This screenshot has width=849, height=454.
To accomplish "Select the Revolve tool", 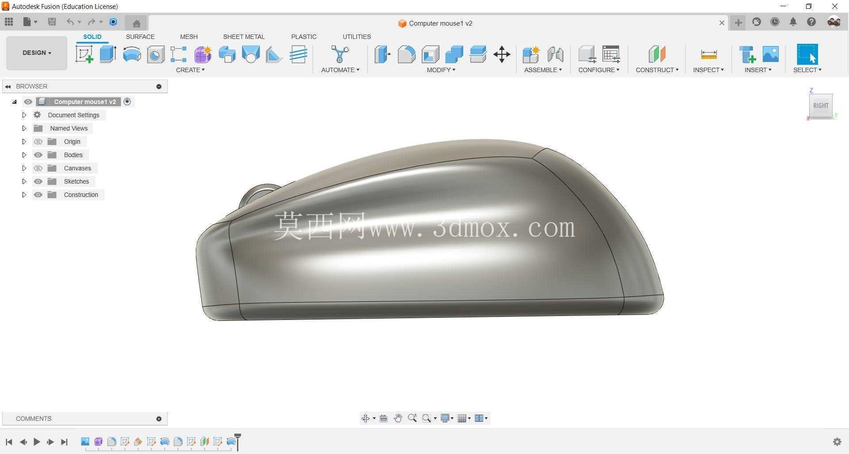I will click(x=132, y=54).
